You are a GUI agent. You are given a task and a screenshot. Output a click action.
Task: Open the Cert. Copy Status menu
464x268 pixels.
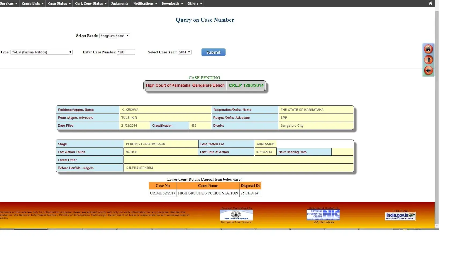coord(91,3)
